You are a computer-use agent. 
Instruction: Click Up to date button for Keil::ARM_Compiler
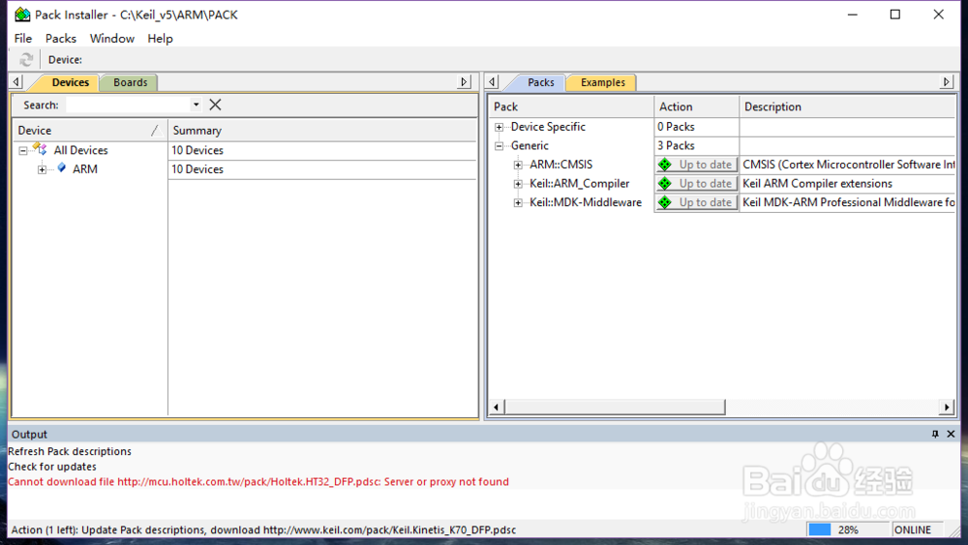pyautogui.click(x=697, y=183)
